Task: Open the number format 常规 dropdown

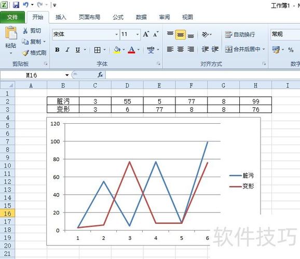Action: pos(285,35)
